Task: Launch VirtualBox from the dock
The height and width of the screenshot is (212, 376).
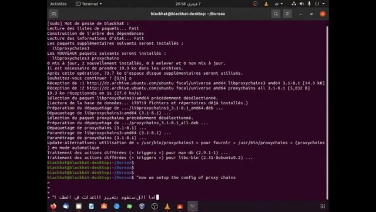Action: point(142,206)
